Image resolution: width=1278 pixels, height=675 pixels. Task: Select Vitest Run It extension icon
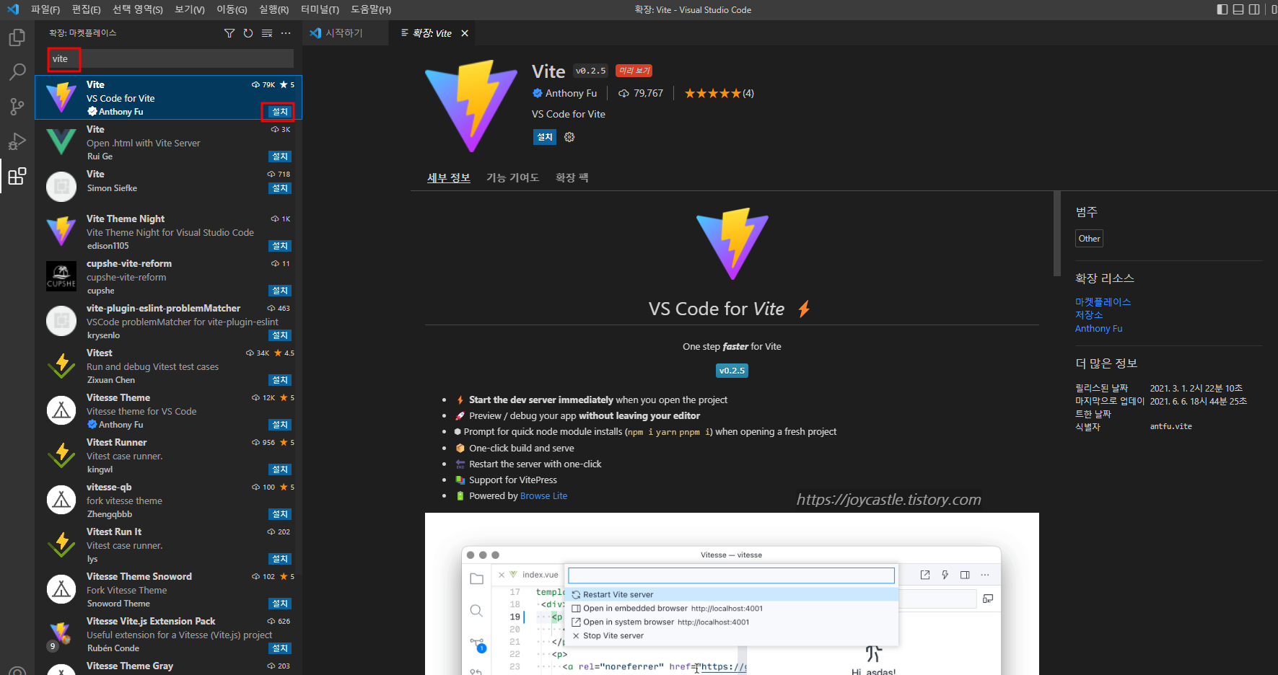(61, 544)
